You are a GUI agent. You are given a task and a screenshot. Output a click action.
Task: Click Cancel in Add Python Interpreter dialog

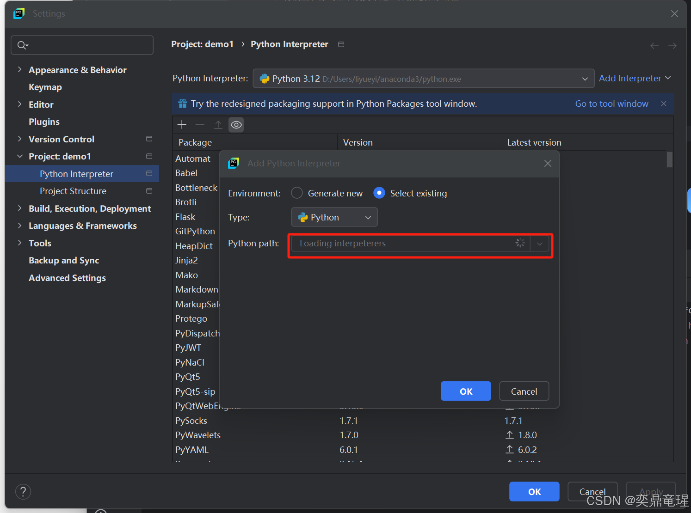(524, 391)
